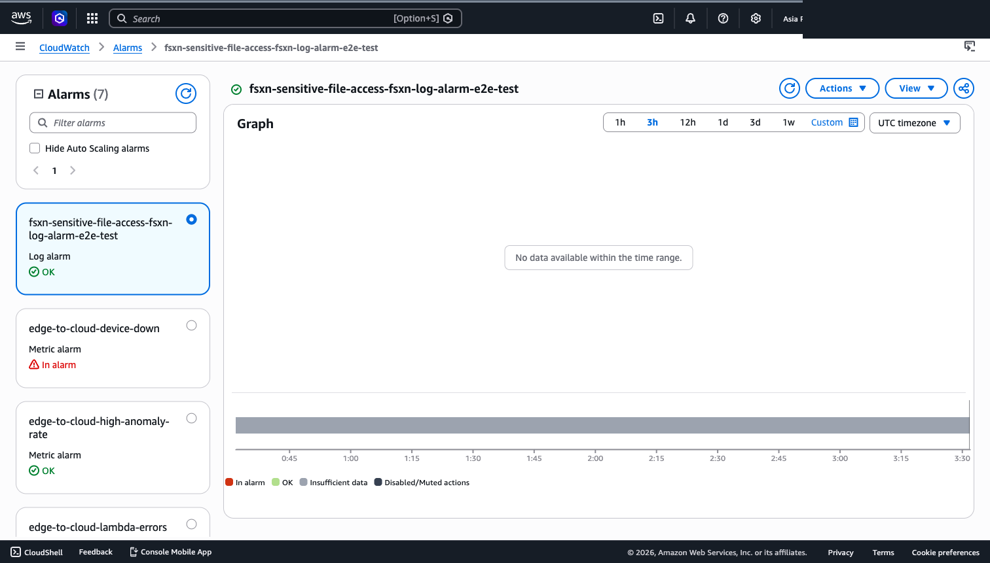Screen dimensions: 990x563
Task: Expand the View dropdown
Action: coord(916,88)
